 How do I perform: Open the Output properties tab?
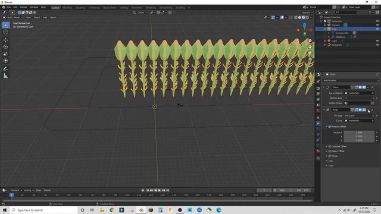318,94
